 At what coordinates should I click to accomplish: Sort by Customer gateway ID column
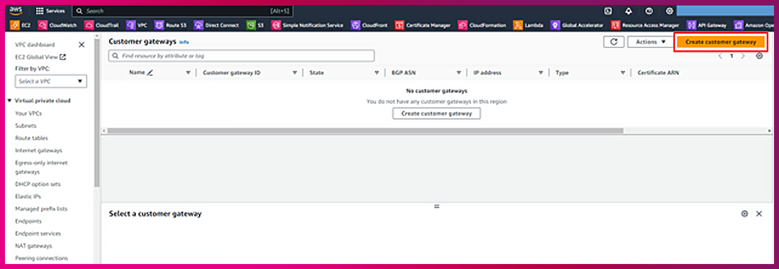click(295, 73)
